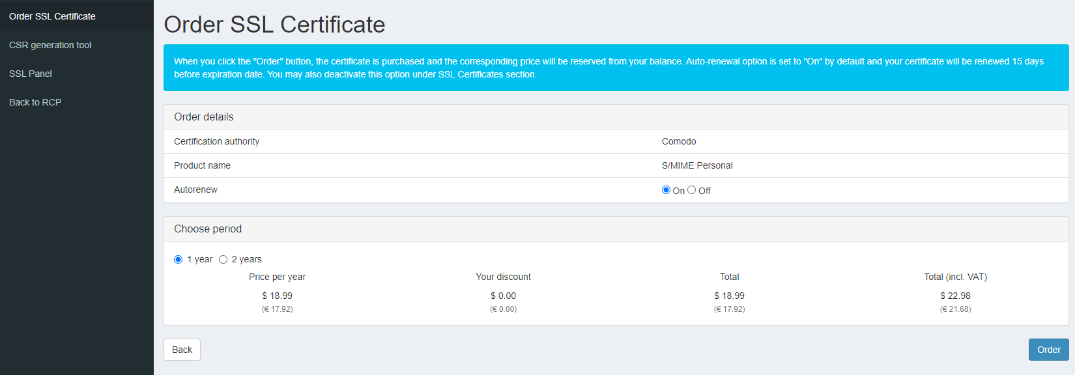Click the S/MIME Personal product name

[697, 165]
